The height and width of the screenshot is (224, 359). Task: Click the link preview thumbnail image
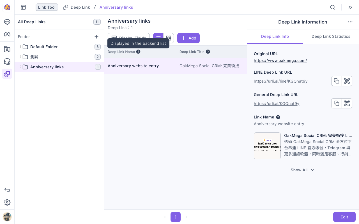click(x=267, y=146)
